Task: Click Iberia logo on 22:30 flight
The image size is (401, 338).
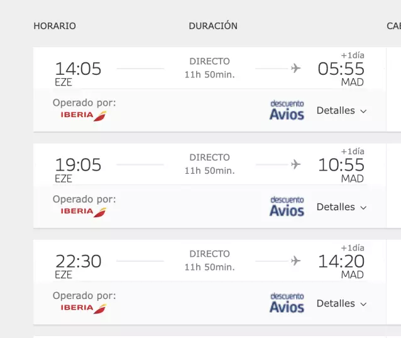Action: pos(83,308)
